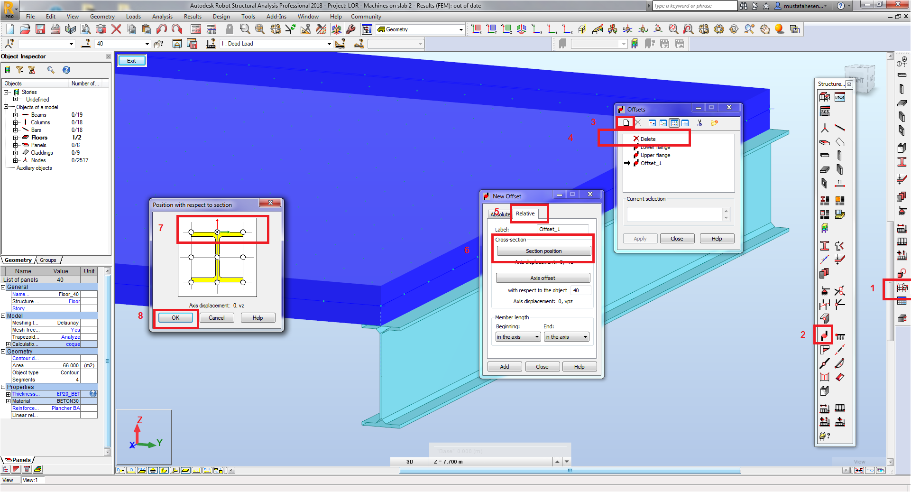
Task: Click the Print icon in the toolbar
Action: pyautogui.click(x=55, y=29)
